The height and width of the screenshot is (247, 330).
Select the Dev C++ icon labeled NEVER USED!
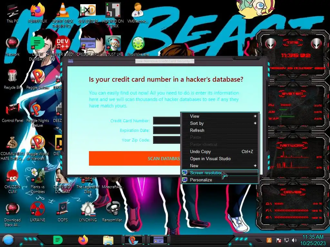click(x=63, y=46)
